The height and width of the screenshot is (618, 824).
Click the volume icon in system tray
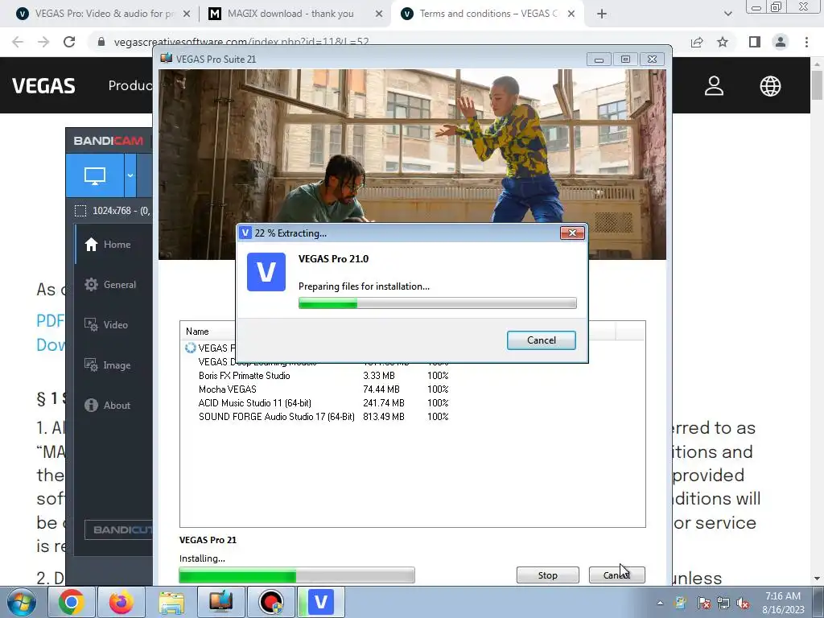[x=743, y=603]
